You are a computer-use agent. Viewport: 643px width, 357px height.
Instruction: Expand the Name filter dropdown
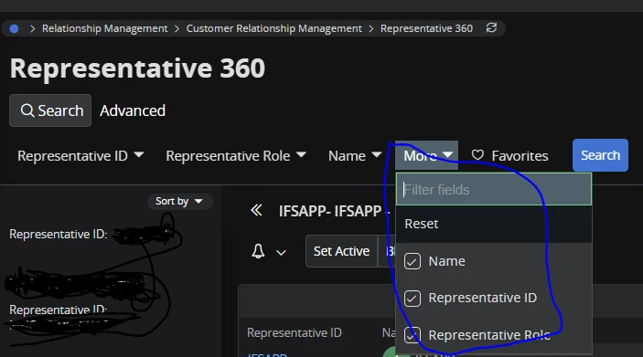coord(355,155)
